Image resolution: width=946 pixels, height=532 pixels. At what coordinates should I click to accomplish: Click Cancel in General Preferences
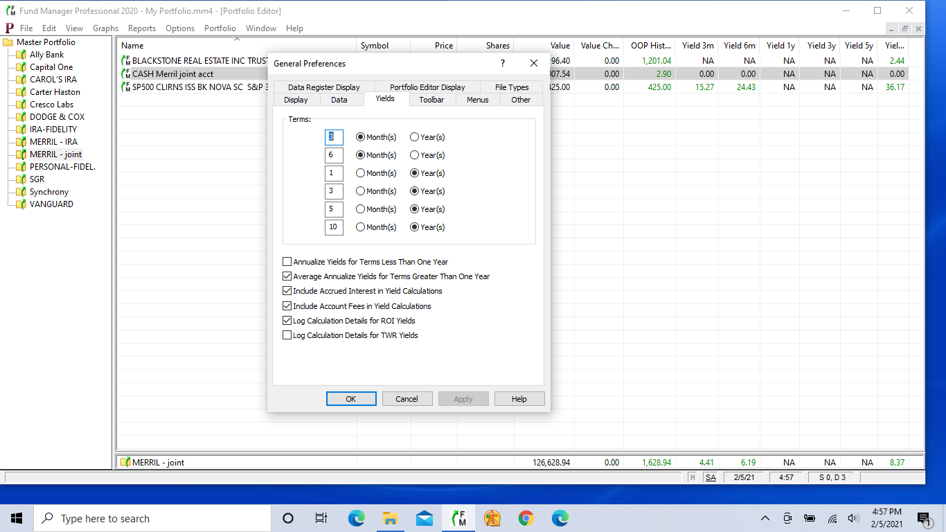click(x=407, y=399)
